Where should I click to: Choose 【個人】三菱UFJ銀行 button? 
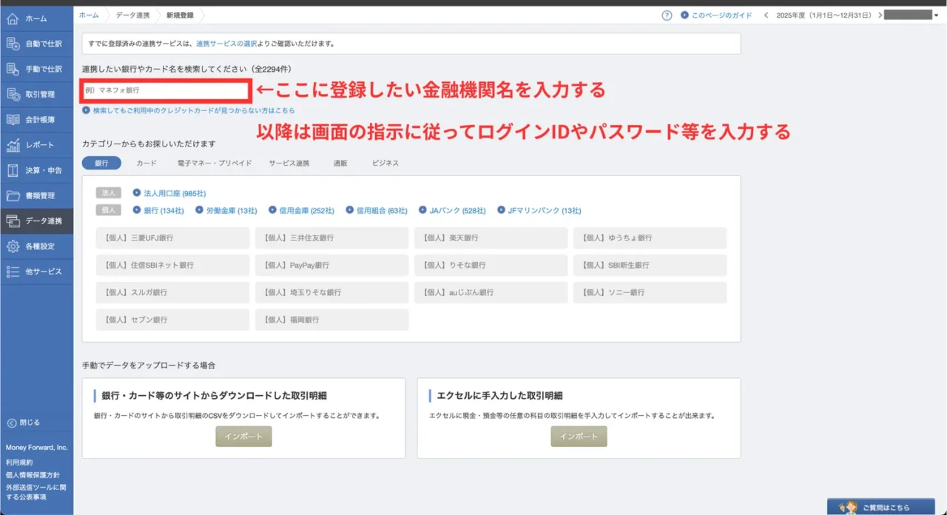[x=173, y=238]
